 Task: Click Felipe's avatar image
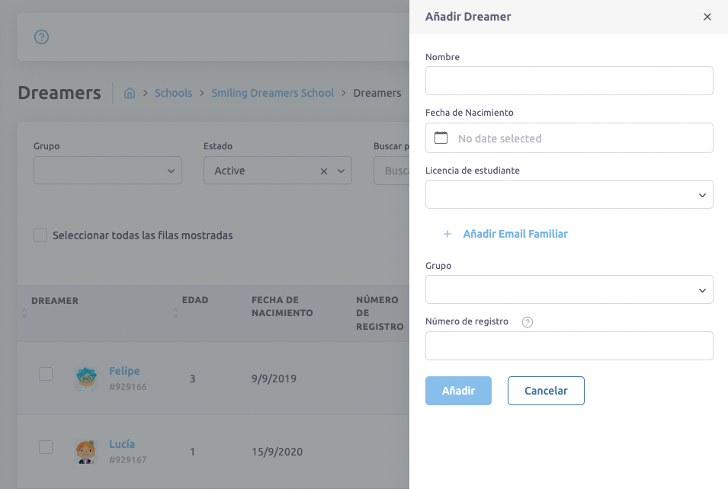click(86, 378)
